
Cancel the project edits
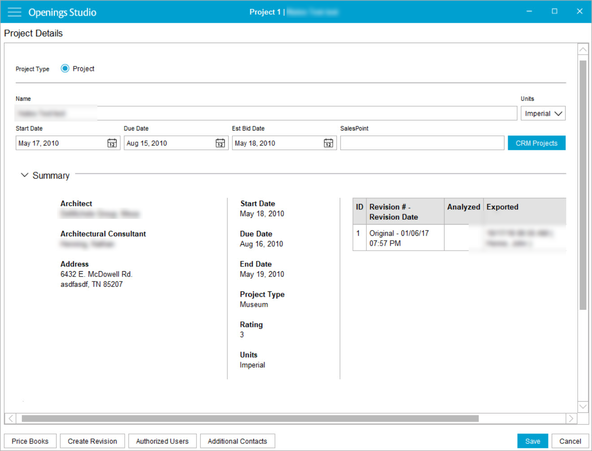click(570, 441)
